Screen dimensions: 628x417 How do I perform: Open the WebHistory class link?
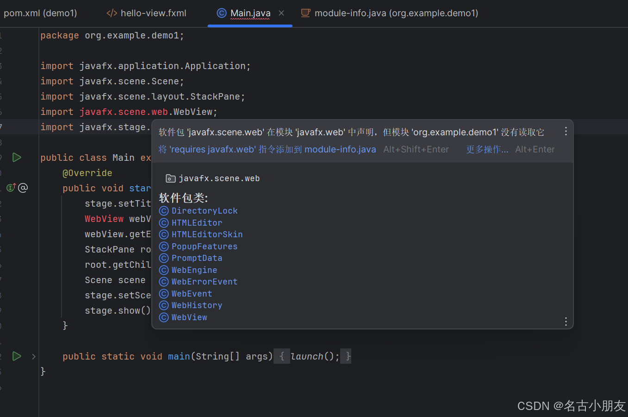[x=197, y=305]
